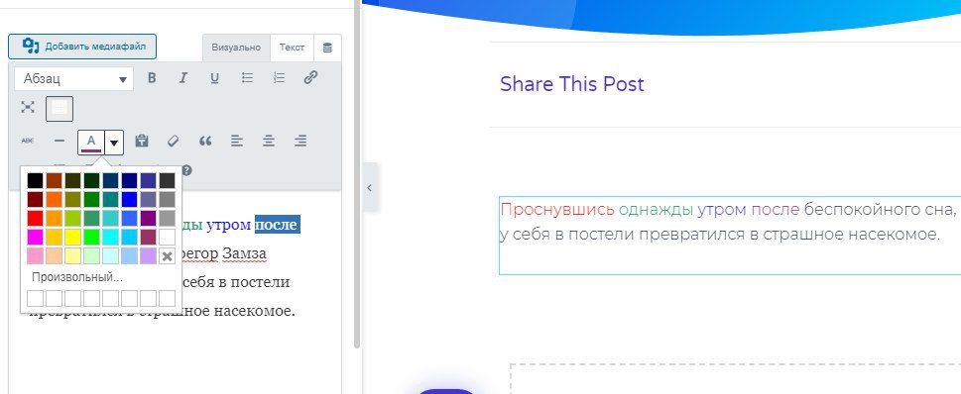The height and width of the screenshot is (394, 961).
Task: Pick the light pink color swatch
Action: [x=35, y=255]
